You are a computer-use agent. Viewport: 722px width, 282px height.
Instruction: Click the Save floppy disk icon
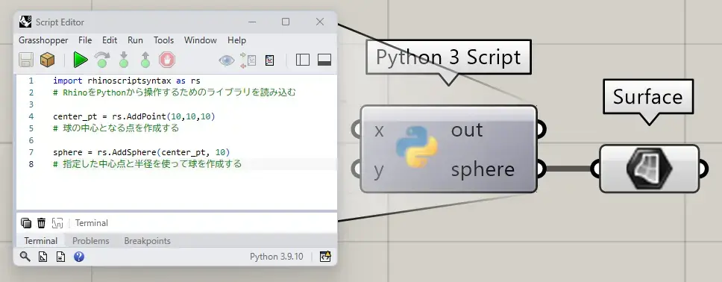click(x=26, y=60)
